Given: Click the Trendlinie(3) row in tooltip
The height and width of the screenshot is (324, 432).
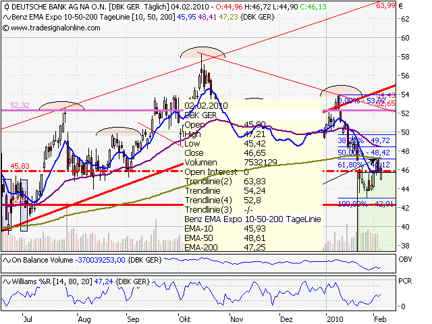Looking at the screenshot, I should pos(253,210).
